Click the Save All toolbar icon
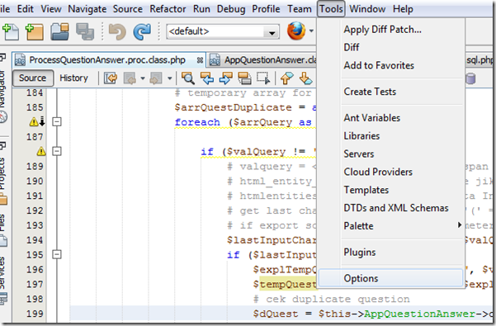This screenshot has width=496, height=326. (85, 31)
